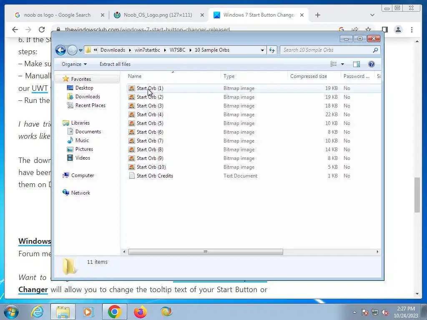Switch to Noob_OS_Logo.png tab
This screenshot has width=427, height=320.
[158, 15]
